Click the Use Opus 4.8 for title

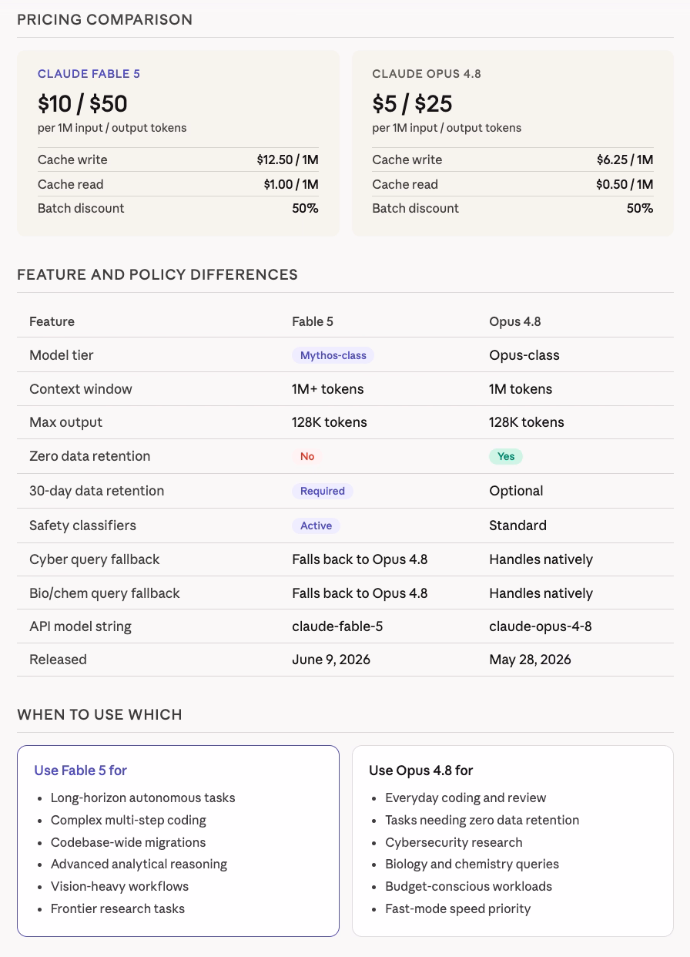point(420,771)
